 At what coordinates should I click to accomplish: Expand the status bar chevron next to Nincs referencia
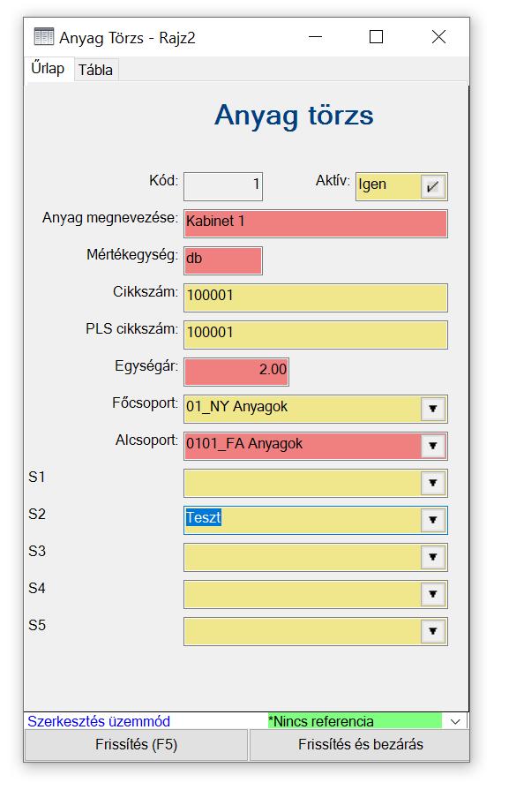pyautogui.click(x=455, y=721)
